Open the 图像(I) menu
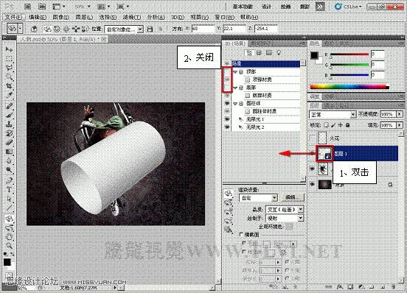The height and width of the screenshot is (293, 407). (x=60, y=18)
